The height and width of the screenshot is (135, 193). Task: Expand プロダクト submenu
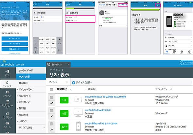[17, 115]
